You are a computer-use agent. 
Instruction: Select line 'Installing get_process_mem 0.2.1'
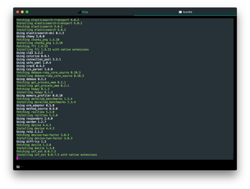tap(43, 85)
